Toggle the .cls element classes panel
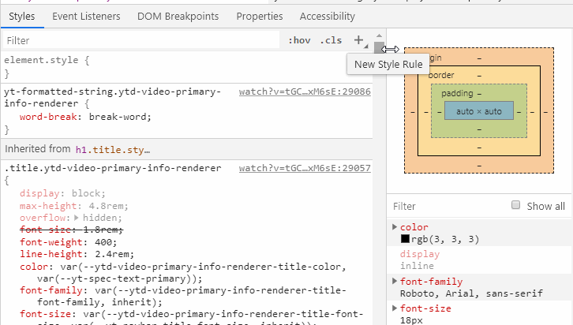The image size is (573, 325). click(x=331, y=40)
